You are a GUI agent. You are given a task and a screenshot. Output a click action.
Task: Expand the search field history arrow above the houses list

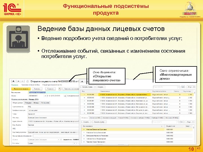(179, 87)
